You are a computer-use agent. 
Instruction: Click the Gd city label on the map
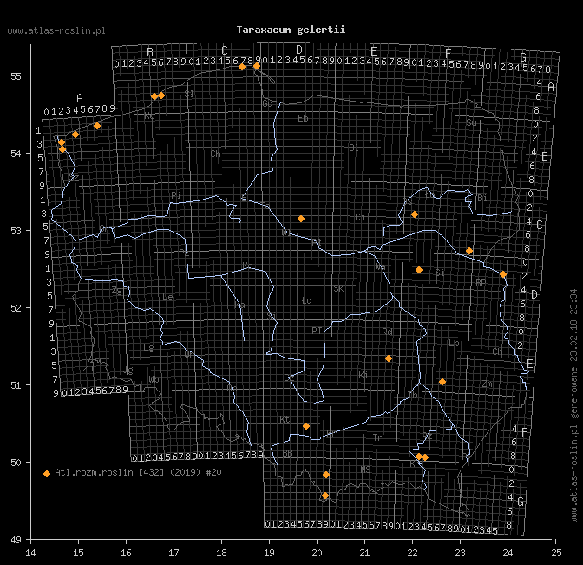click(268, 103)
